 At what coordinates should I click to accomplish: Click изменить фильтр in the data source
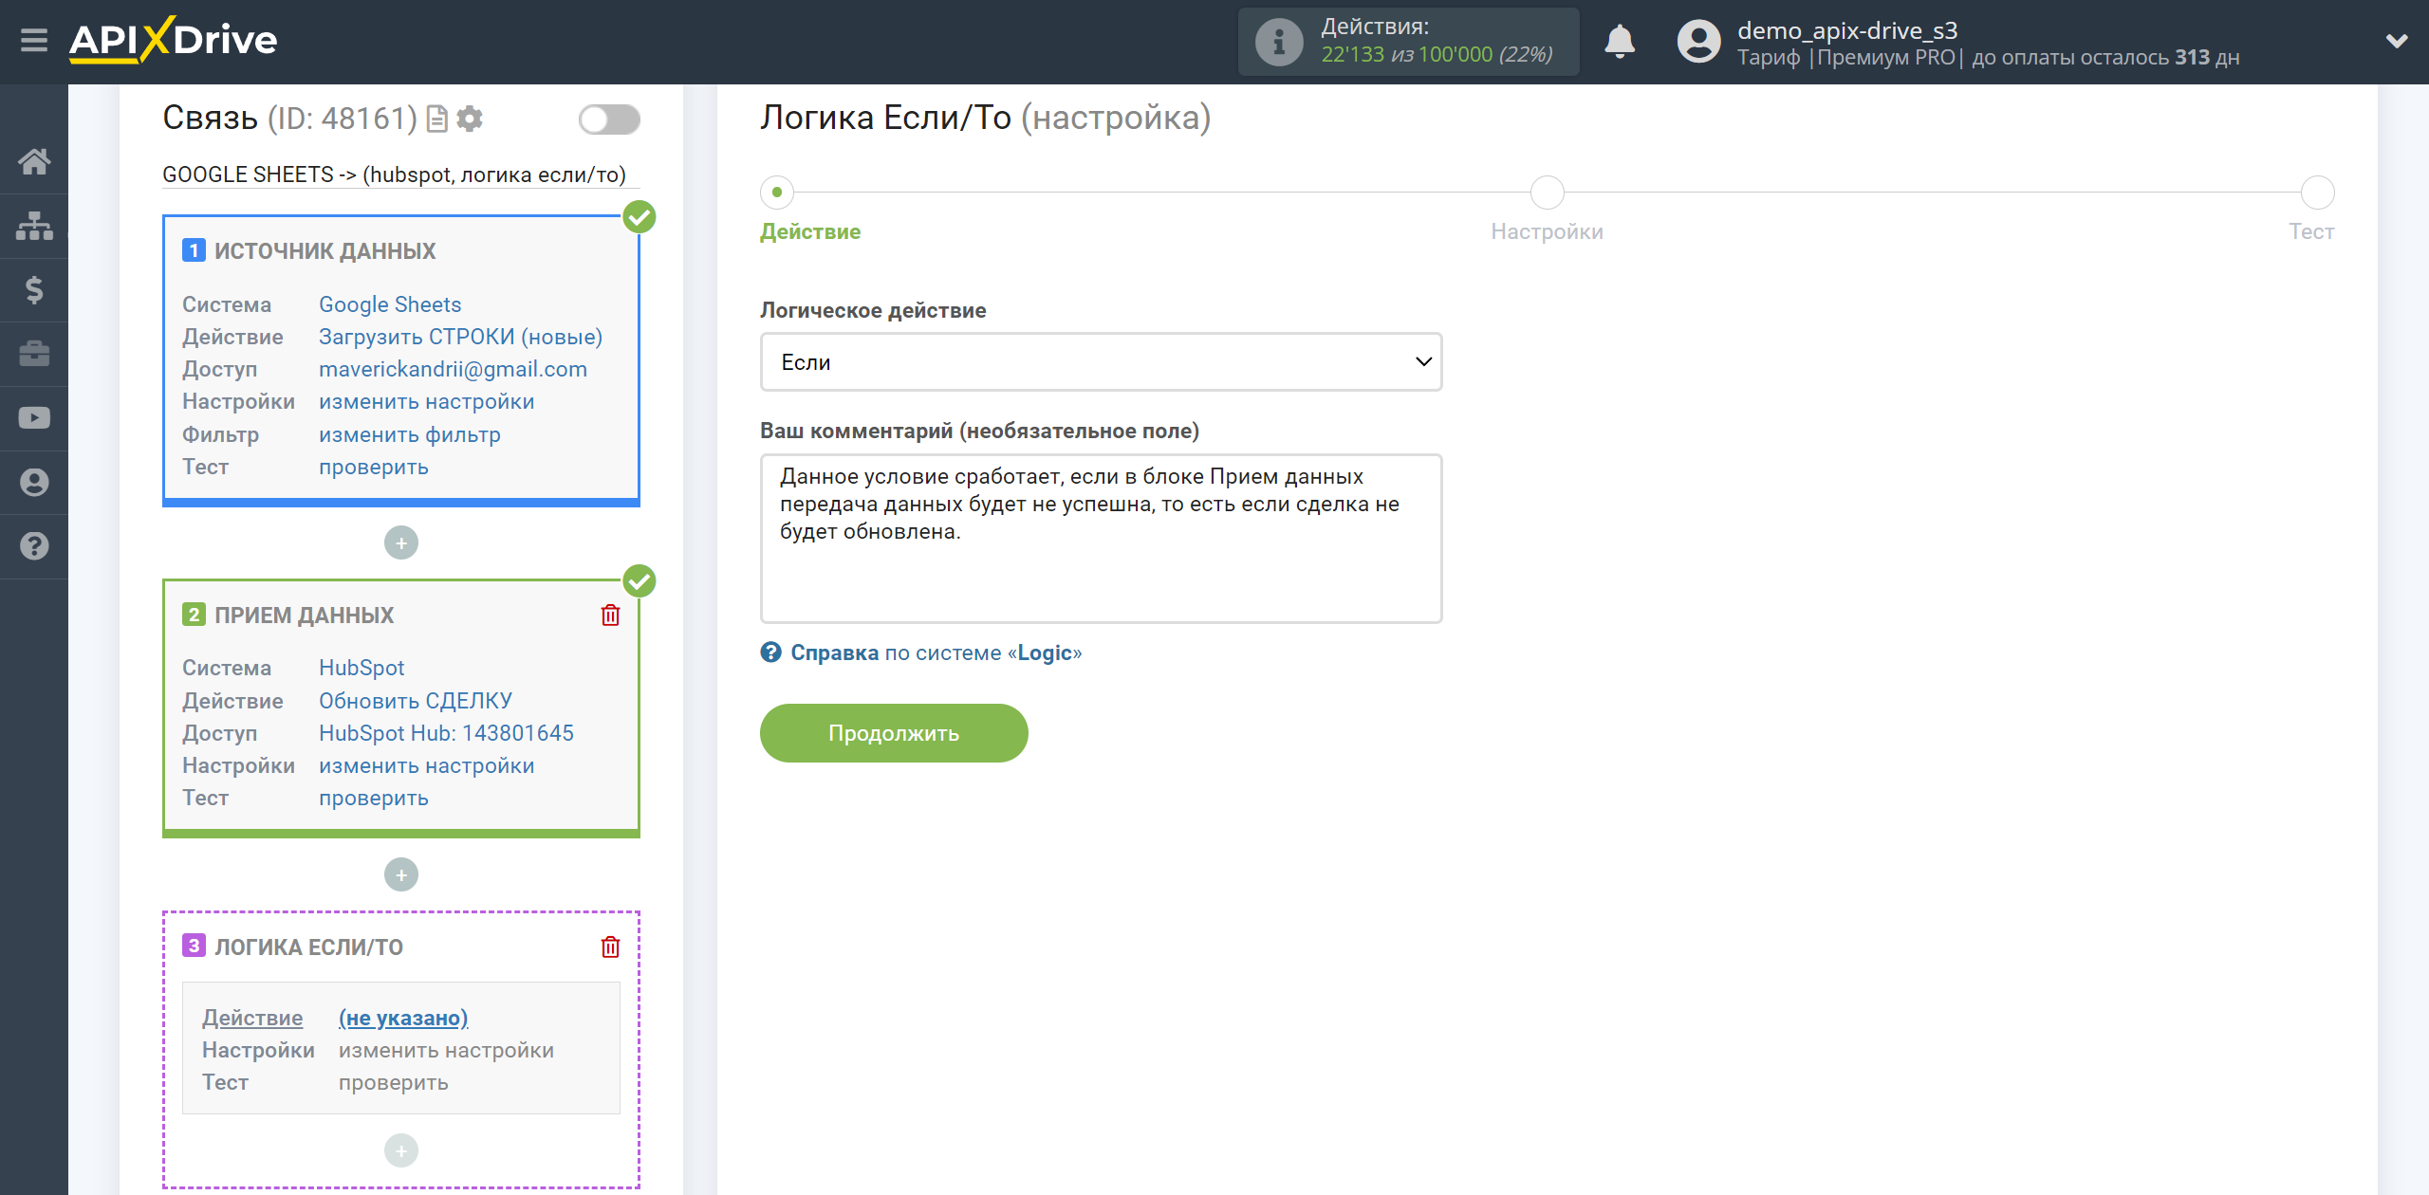pos(410,434)
